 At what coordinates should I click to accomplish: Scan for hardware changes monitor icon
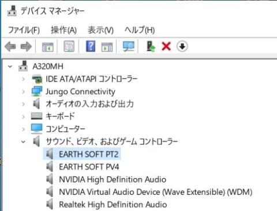click(x=129, y=46)
